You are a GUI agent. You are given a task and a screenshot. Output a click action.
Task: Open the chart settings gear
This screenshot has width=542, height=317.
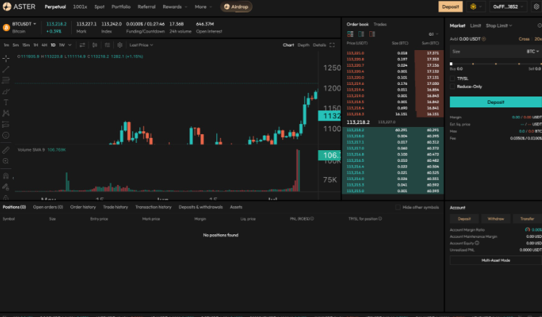[x=120, y=45]
